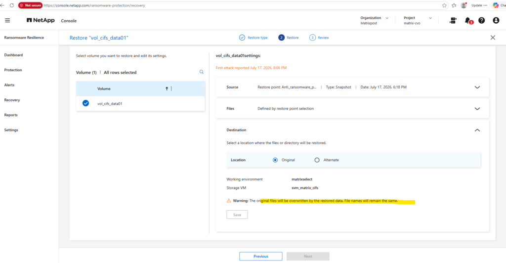Click the Restore type step label
506x263 pixels.
point(257,38)
